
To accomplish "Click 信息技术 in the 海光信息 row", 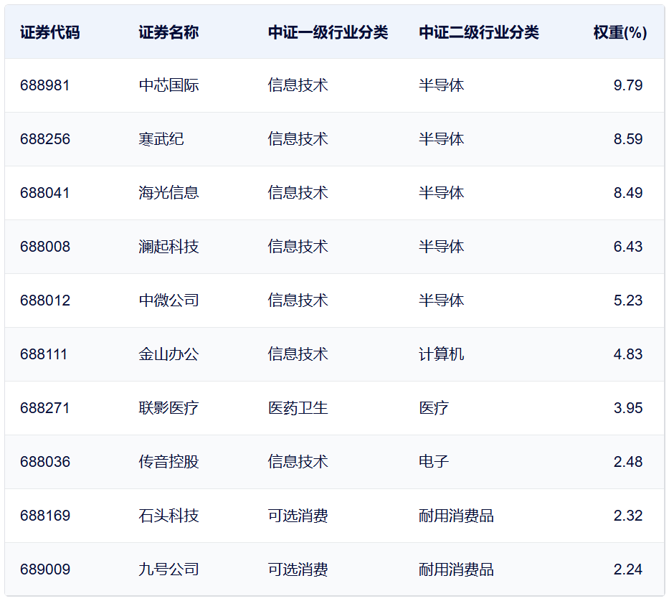I will coord(298,193).
